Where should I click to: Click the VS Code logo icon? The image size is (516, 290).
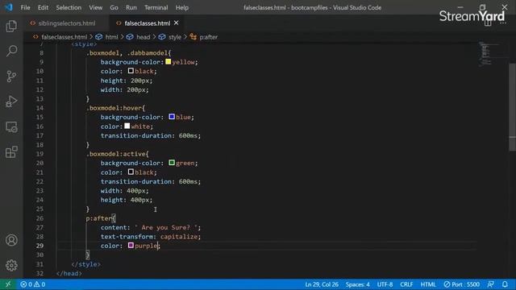9,7
